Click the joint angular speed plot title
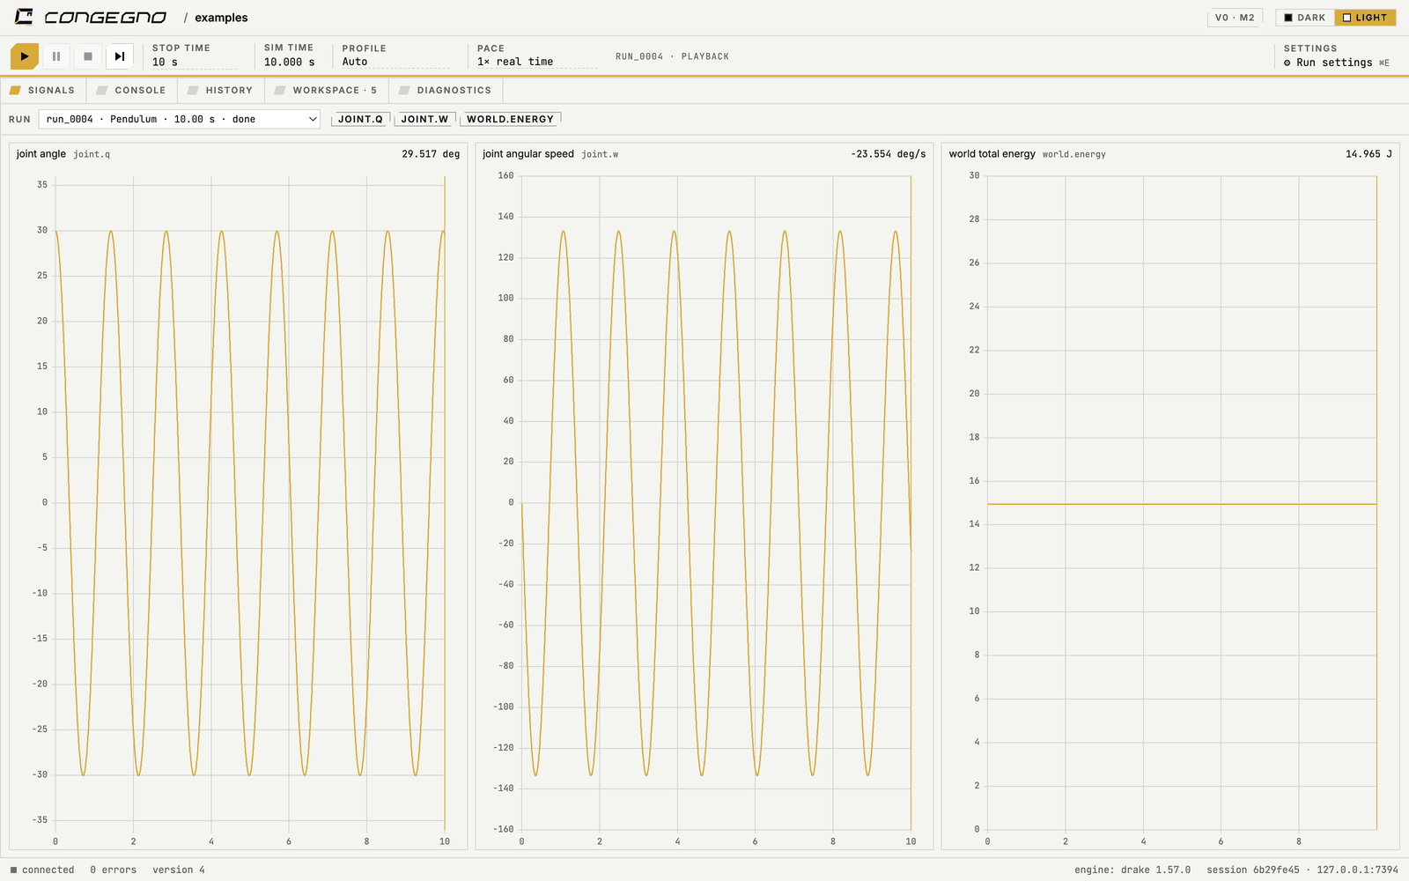 click(528, 154)
